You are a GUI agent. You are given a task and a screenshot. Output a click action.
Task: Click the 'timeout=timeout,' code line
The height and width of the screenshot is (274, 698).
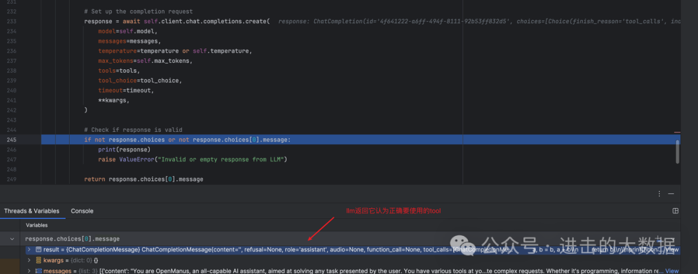click(126, 90)
